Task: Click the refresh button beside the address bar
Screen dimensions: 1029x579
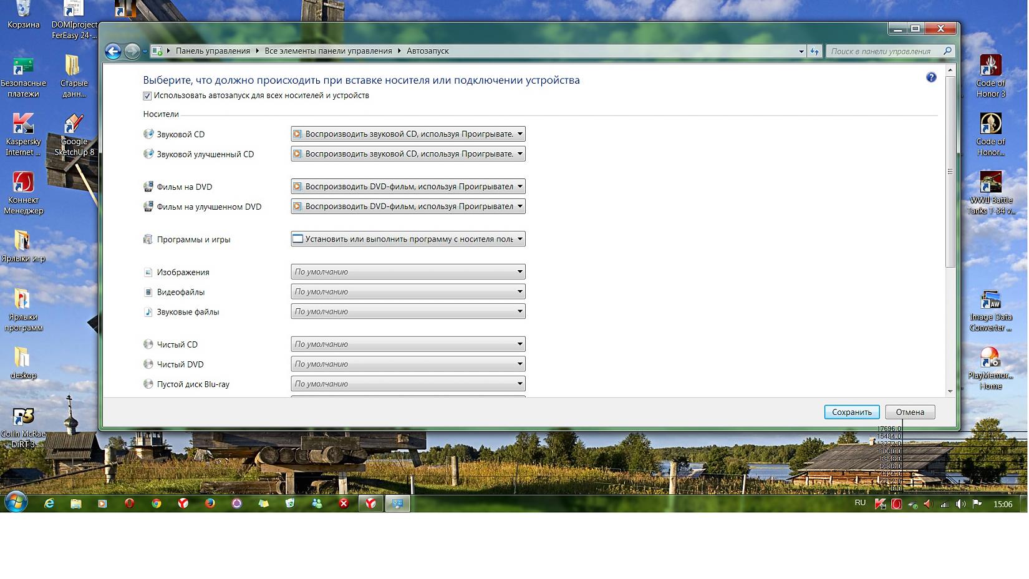Action: [x=814, y=51]
